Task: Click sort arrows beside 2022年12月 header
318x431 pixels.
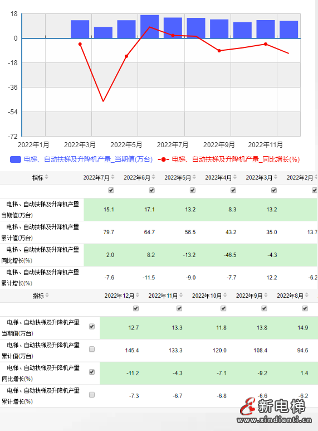Action: pos(138,295)
